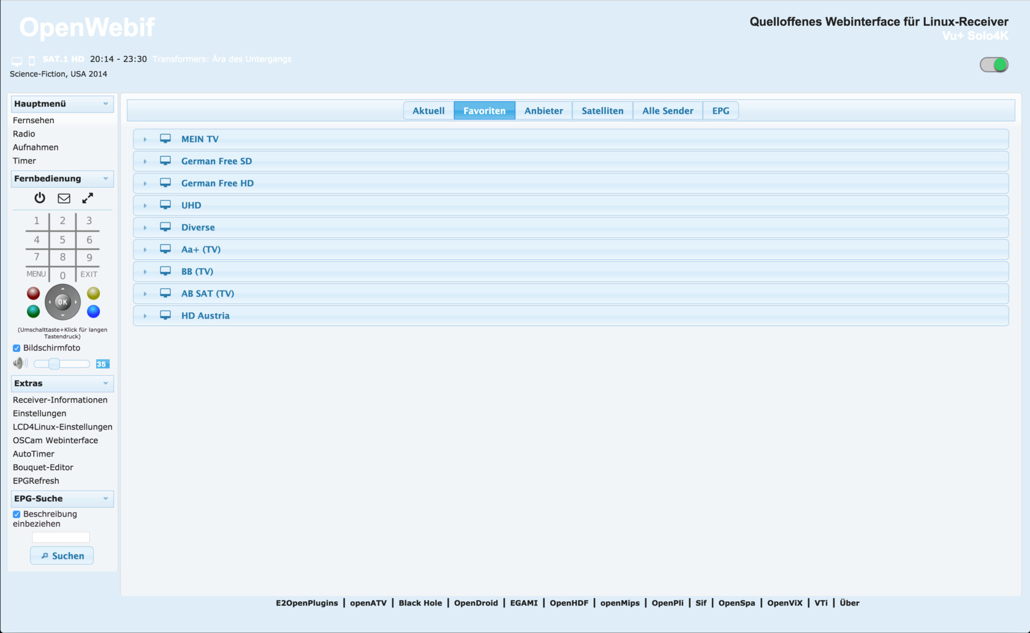The width and height of the screenshot is (1030, 633).
Task: Switch off the green toggle at top right
Action: (993, 64)
